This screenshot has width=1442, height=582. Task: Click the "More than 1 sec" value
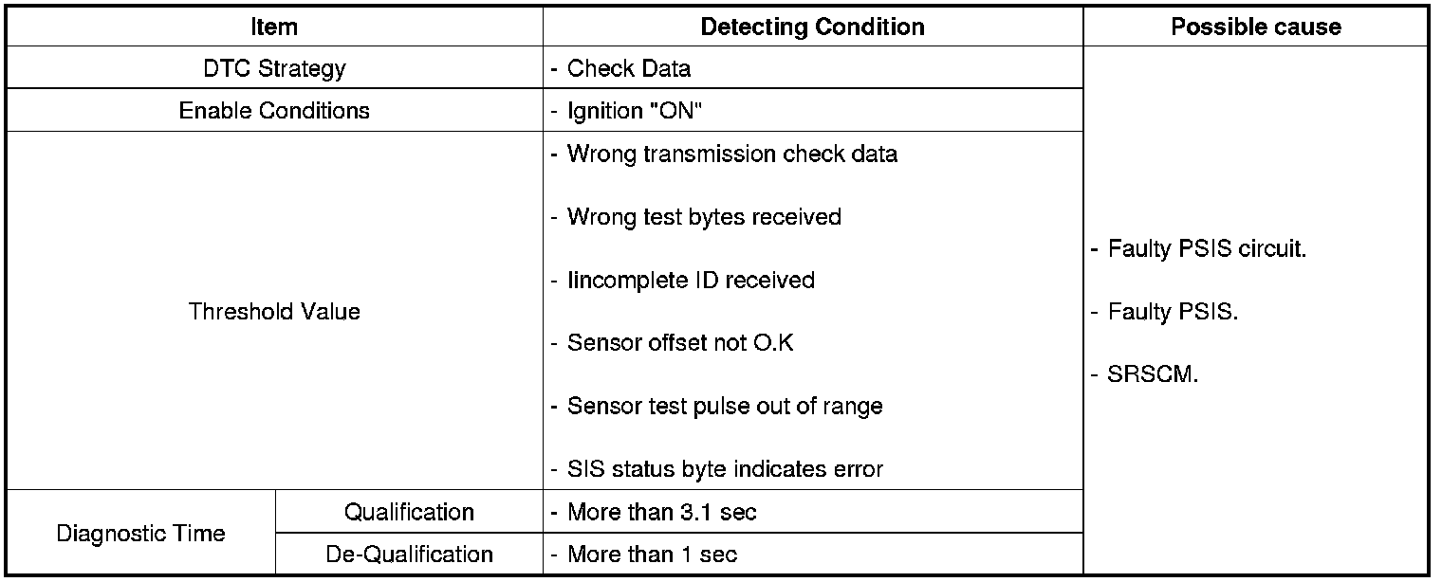652,554
